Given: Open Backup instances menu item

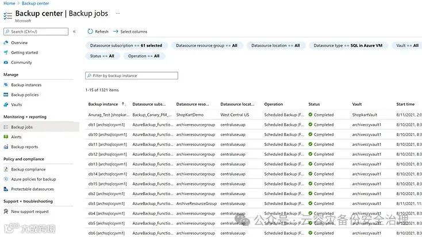Looking at the screenshot, I should tap(26, 85).
